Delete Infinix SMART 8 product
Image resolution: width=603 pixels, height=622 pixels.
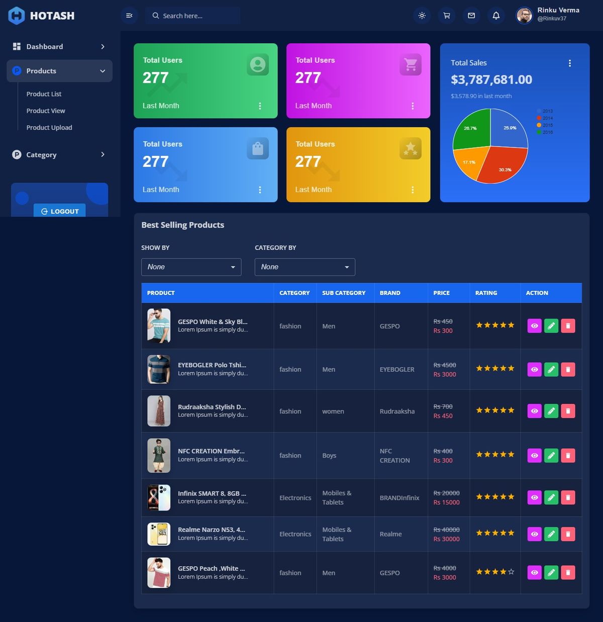(x=568, y=497)
